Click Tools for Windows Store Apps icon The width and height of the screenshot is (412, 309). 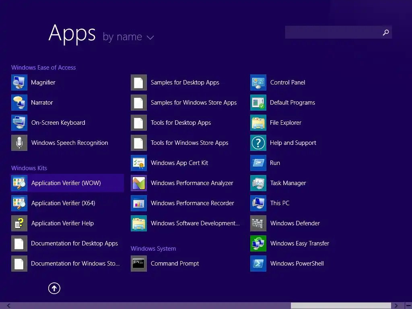pyautogui.click(x=139, y=143)
